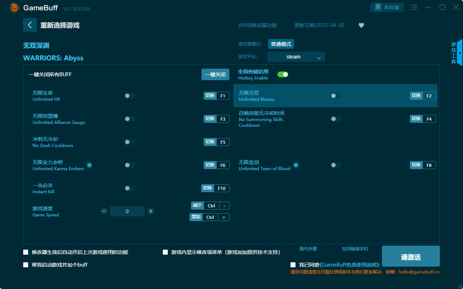Click the Game Speed value input field
463x289 pixels.
click(127, 211)
